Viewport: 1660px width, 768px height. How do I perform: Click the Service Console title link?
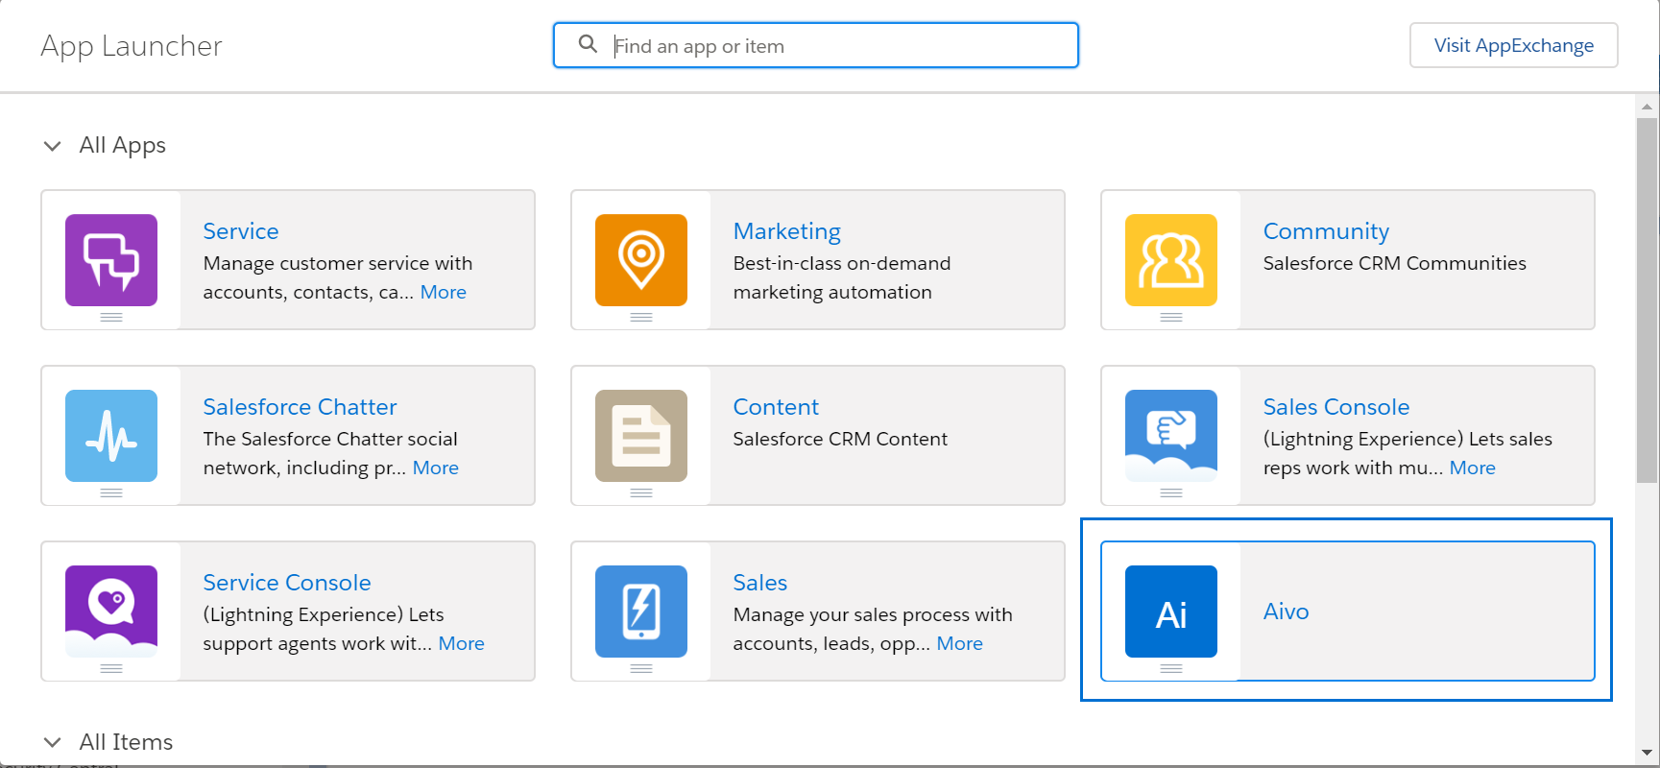click(x=286, y=583)
